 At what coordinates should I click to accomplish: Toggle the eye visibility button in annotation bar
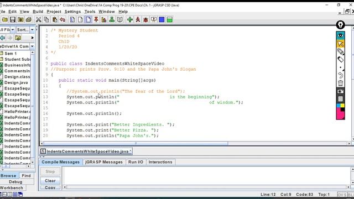pos(341,35)
